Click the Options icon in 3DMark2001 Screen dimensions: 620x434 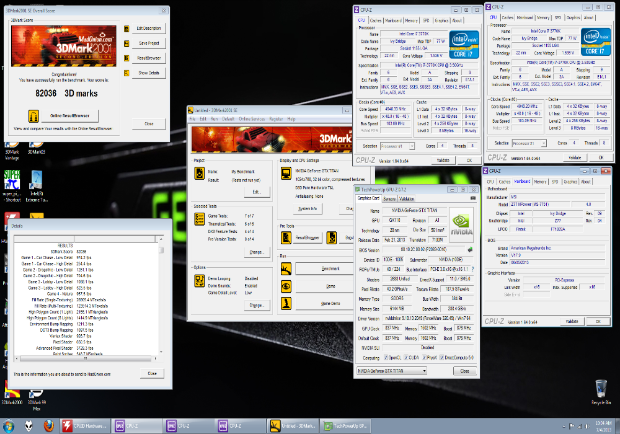coord(199,281)
